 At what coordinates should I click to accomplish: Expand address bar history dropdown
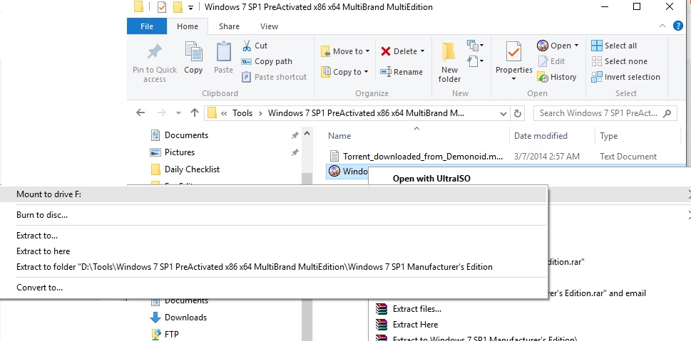pyautogui.click(x=503, y=113)
